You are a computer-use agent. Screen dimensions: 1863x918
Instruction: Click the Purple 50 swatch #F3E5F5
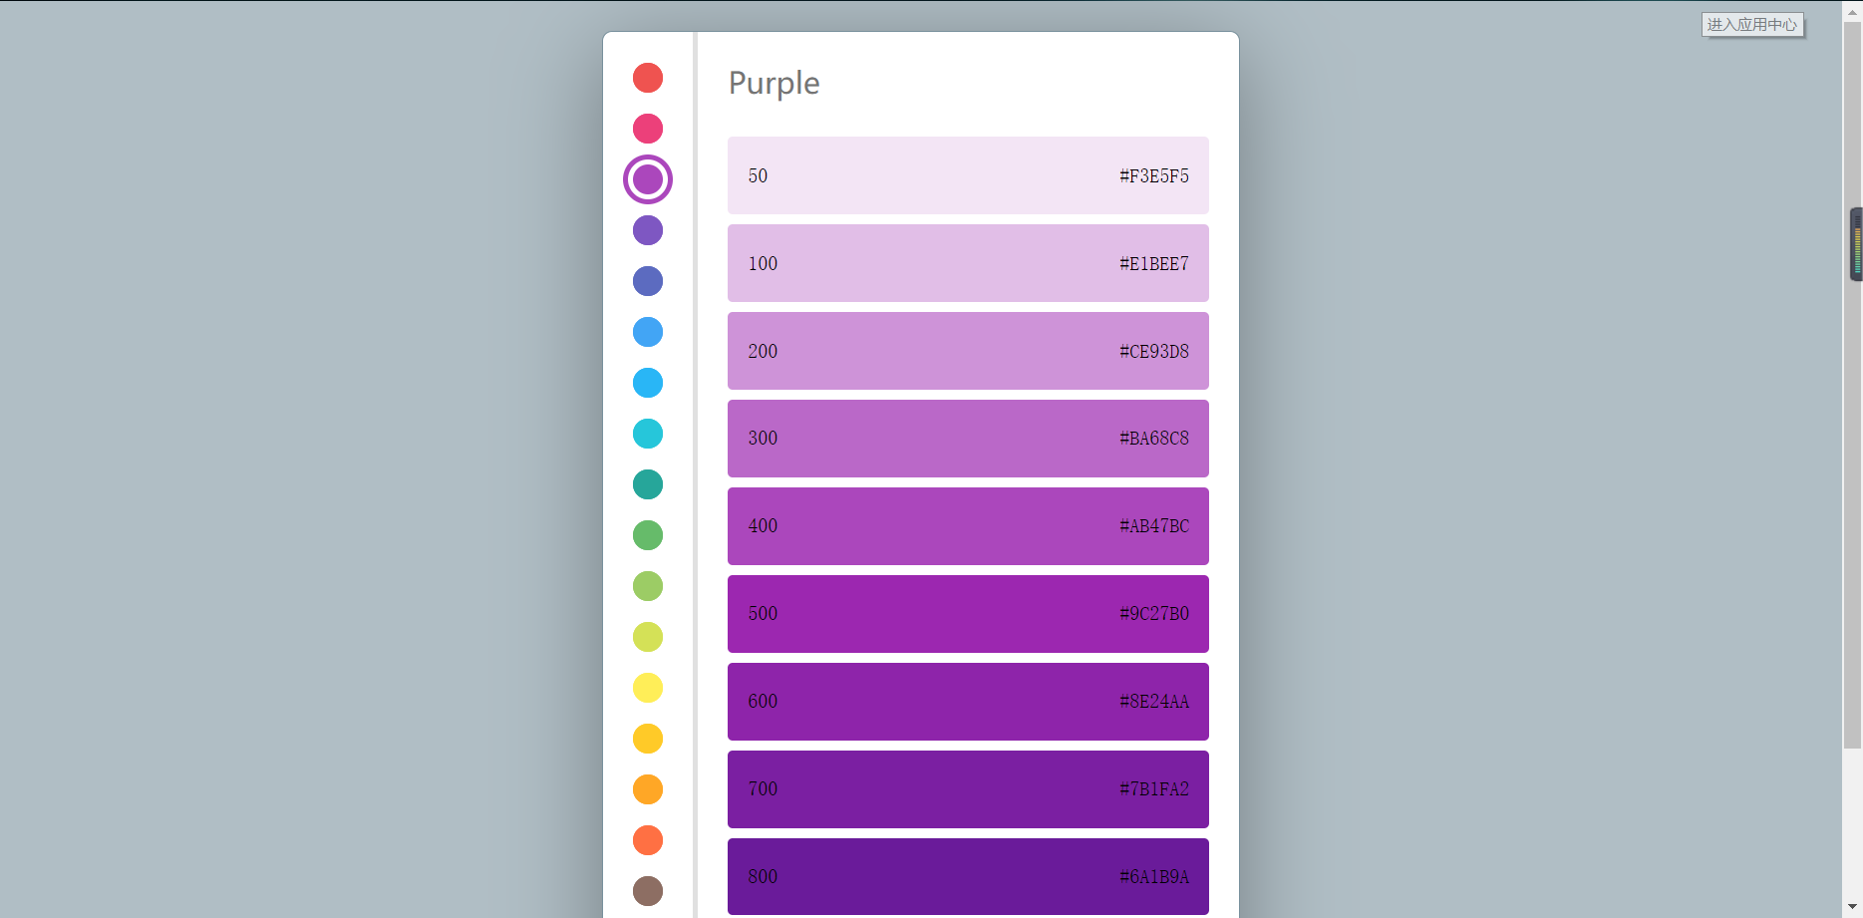[x=968, y=175]
